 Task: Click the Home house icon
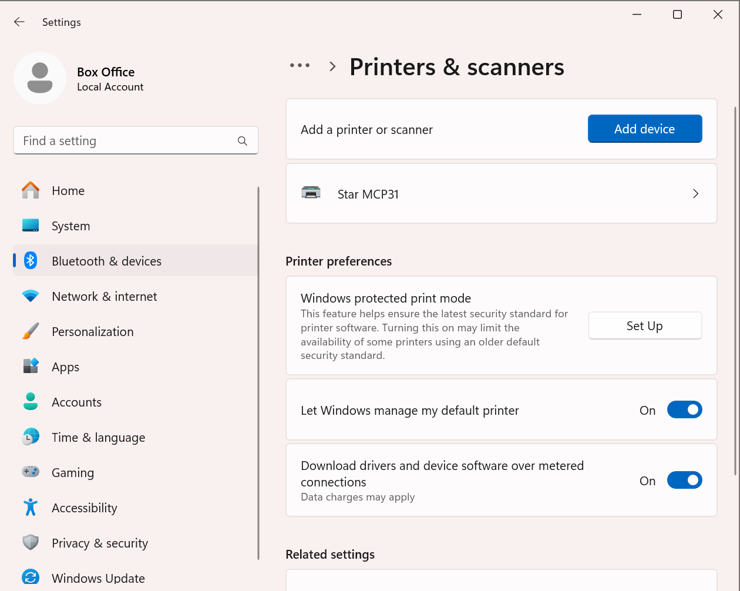(31, 190)
